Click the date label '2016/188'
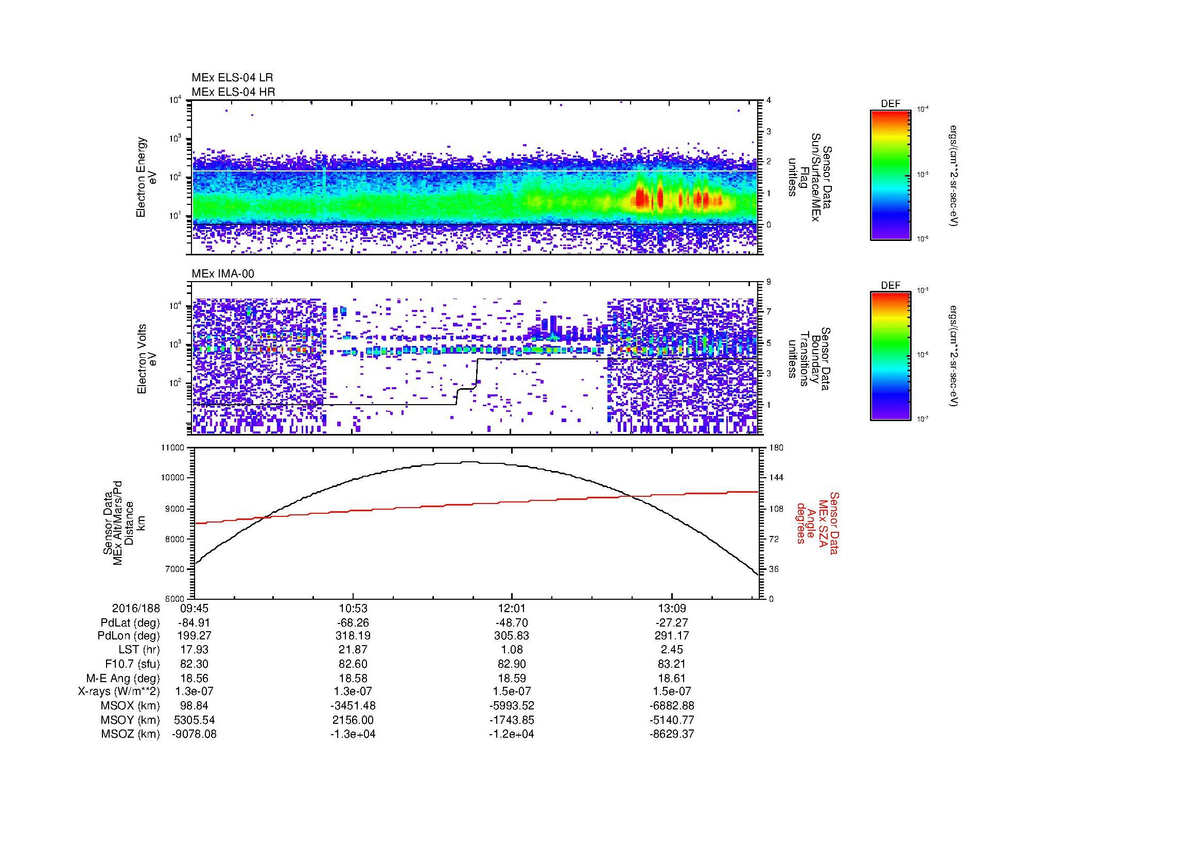Screen dimensions: 1204x851 [x=136, y=609]
